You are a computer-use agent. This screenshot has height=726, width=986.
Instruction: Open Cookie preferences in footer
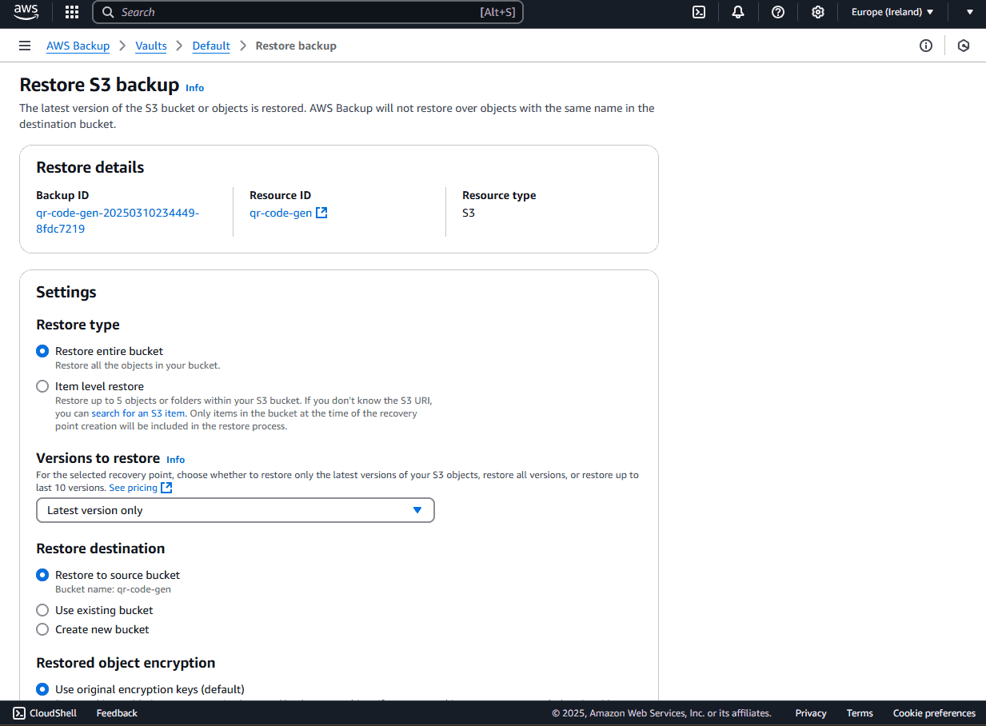(x=934, y=713)
